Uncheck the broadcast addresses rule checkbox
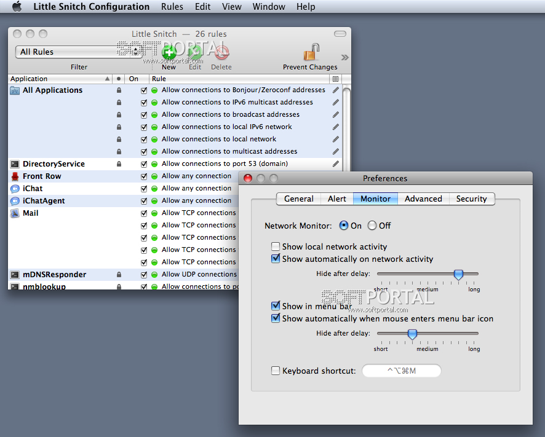 [144, 115]
